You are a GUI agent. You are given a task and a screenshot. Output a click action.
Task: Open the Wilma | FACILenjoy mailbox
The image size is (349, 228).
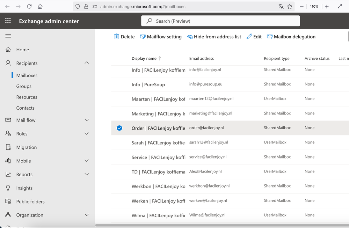click(x=158, y=215)
